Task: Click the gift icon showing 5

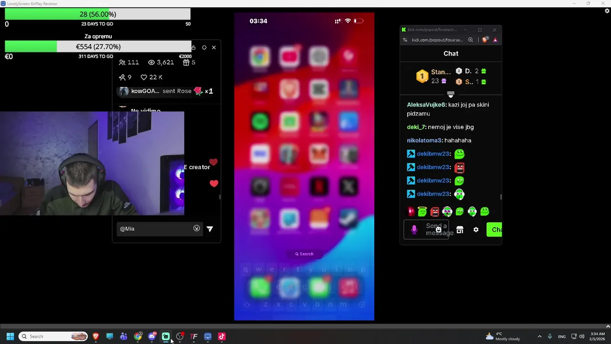Action: [186, 63]
